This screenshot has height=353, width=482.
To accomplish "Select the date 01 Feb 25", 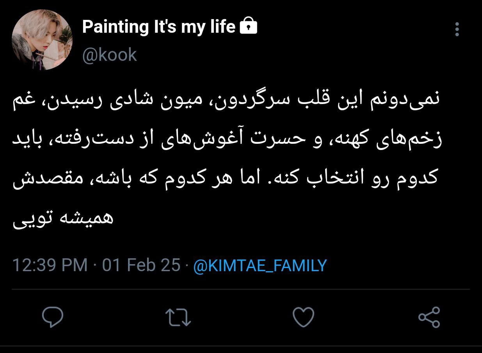I will 141,266.
